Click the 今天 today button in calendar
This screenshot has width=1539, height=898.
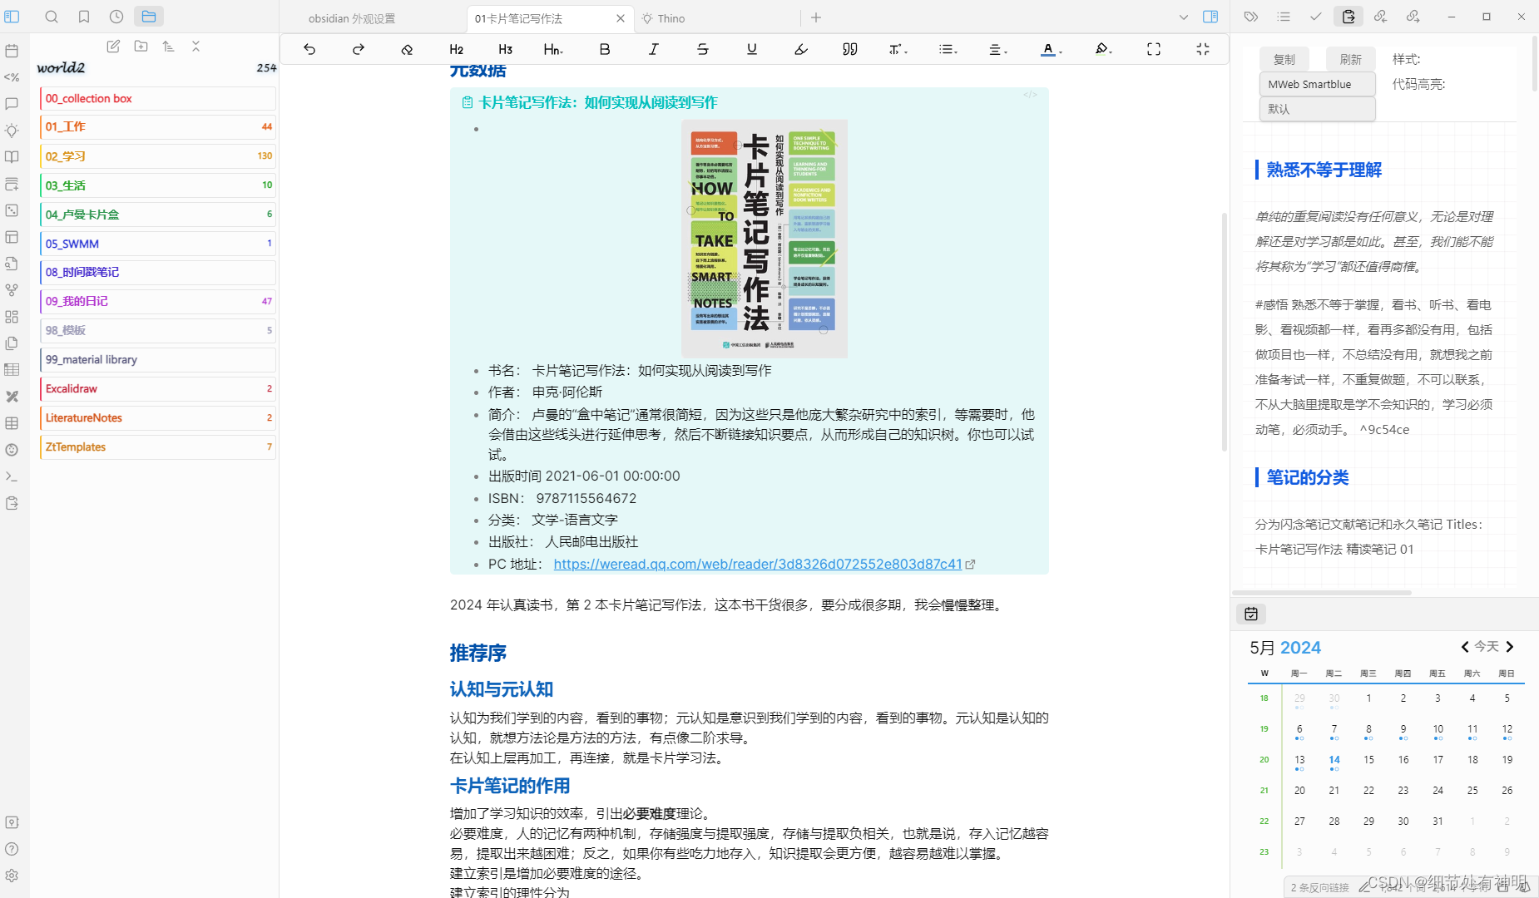coord(1487,647)
